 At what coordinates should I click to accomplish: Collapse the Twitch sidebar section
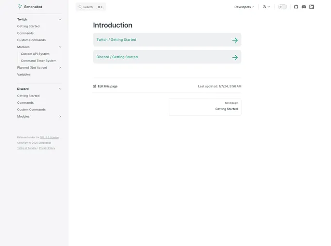click(60, 19)
